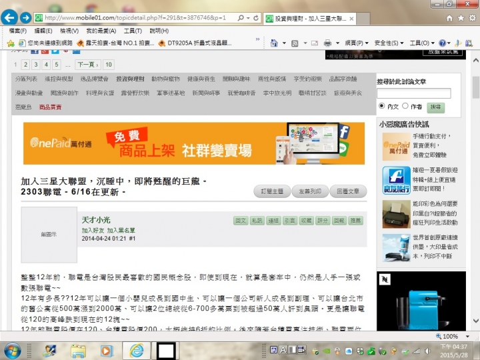Open Favorites star at top right
480x360 pixels.
pyautogui.click(x=461, y=18)
